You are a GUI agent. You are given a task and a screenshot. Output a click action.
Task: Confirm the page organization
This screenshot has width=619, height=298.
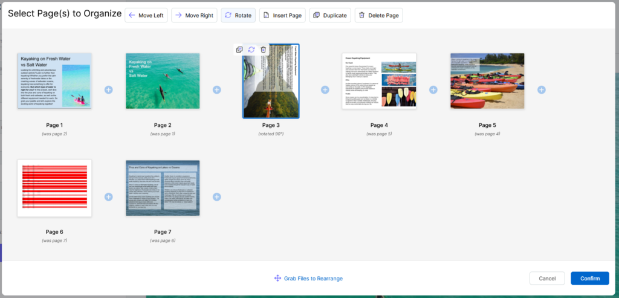(590, 278)
